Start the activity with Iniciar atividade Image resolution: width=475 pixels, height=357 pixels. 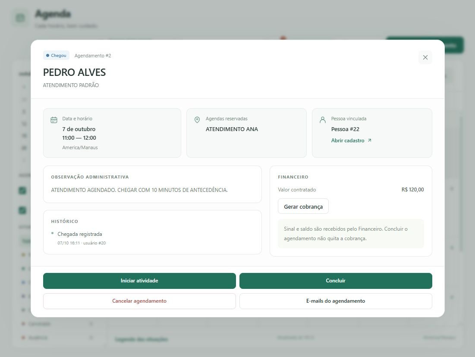click(x=139, y=281)
